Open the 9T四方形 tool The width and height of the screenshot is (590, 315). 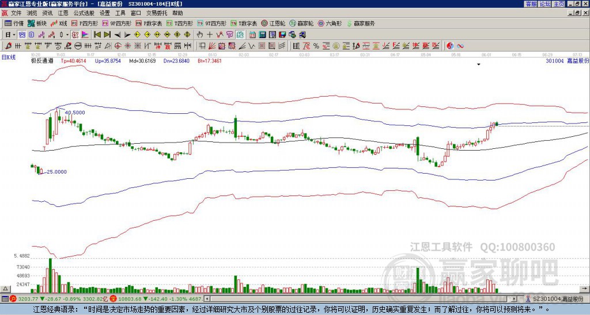[x=212, y=23]
